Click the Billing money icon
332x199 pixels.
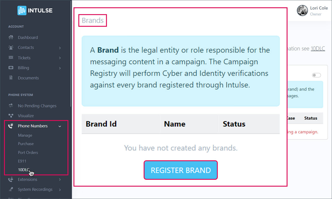11,68
